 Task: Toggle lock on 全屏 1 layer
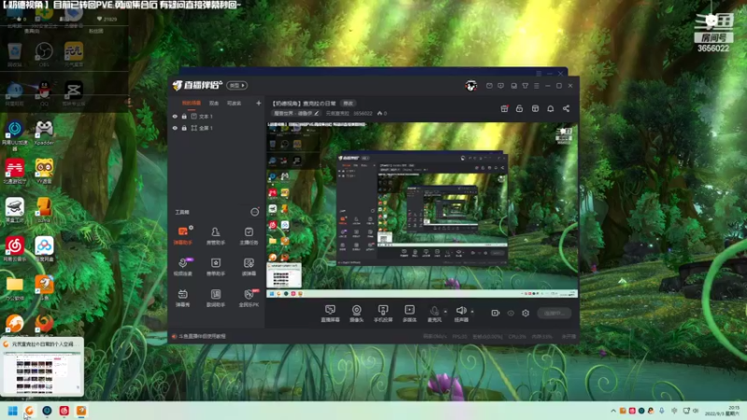click(184, 128)
